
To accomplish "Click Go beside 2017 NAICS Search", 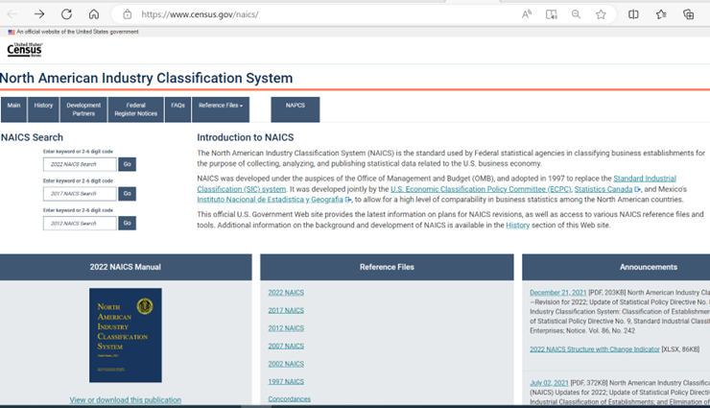I will click(128, 194).
